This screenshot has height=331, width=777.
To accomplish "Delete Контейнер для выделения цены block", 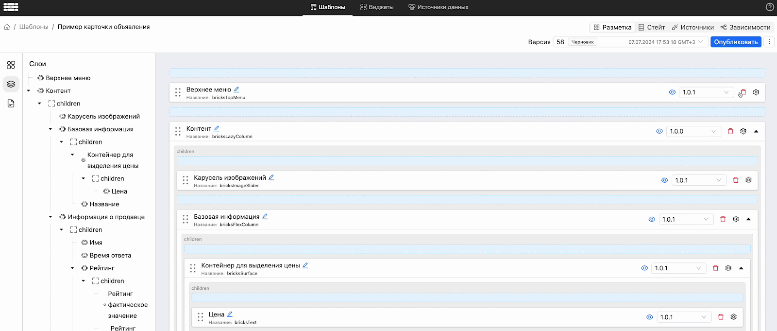I will [715, 268].
